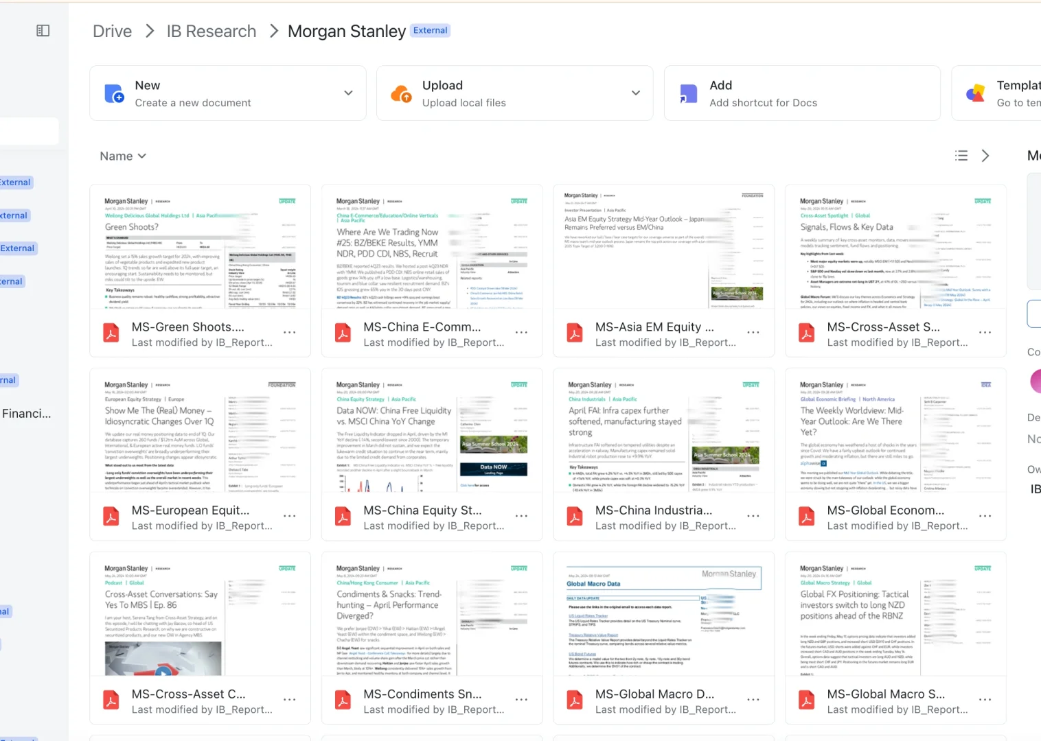Open more options for MS-China Industria
Image resolution: width=1041 pixels, height=741 pixels.
coord(753,516)
